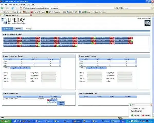Open the InfoQ bookmark
The height and width of the screenshot is (123, 154).
click(75, 12)
